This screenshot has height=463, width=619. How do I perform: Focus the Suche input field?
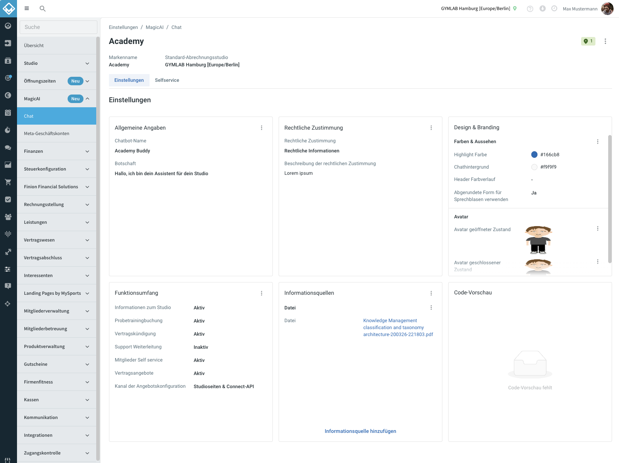pos(58,27)
